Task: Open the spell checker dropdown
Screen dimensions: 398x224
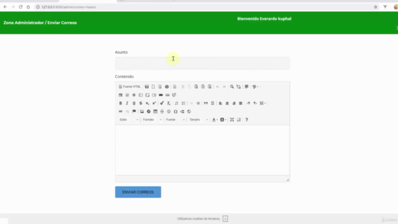Action: (x=256, y=86)
